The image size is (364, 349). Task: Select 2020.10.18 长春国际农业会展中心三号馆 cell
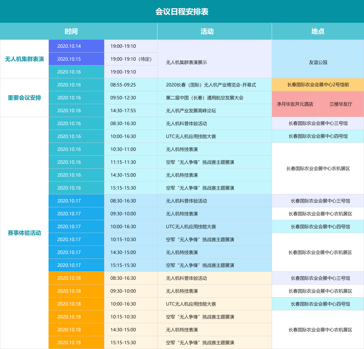tap(318, 278)
